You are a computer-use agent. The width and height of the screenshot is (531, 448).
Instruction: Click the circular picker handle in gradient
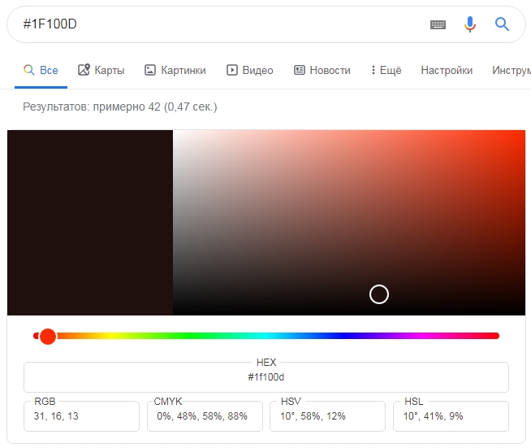point(379,294)
